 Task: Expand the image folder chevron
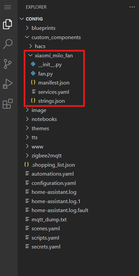point(27,110)
